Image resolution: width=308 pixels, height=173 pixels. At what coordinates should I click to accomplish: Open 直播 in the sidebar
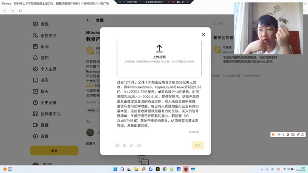coord(40,125)
